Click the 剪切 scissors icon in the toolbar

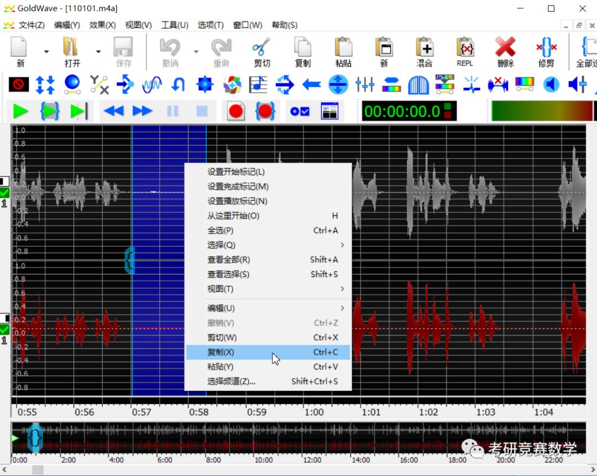pyautogui.click(x=261, y=47)
